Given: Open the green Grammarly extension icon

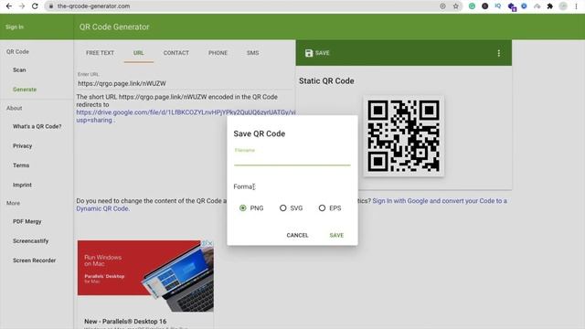Looking at the screenshot, I should 472,6.
